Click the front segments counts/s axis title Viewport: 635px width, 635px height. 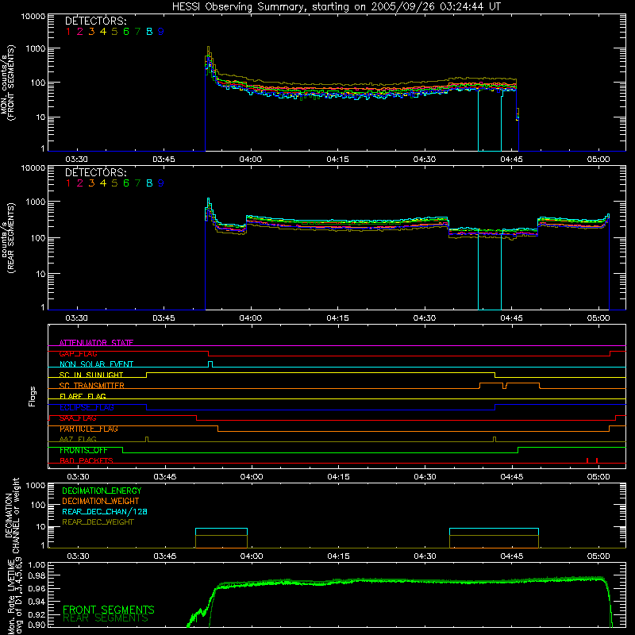pos(7,83)
